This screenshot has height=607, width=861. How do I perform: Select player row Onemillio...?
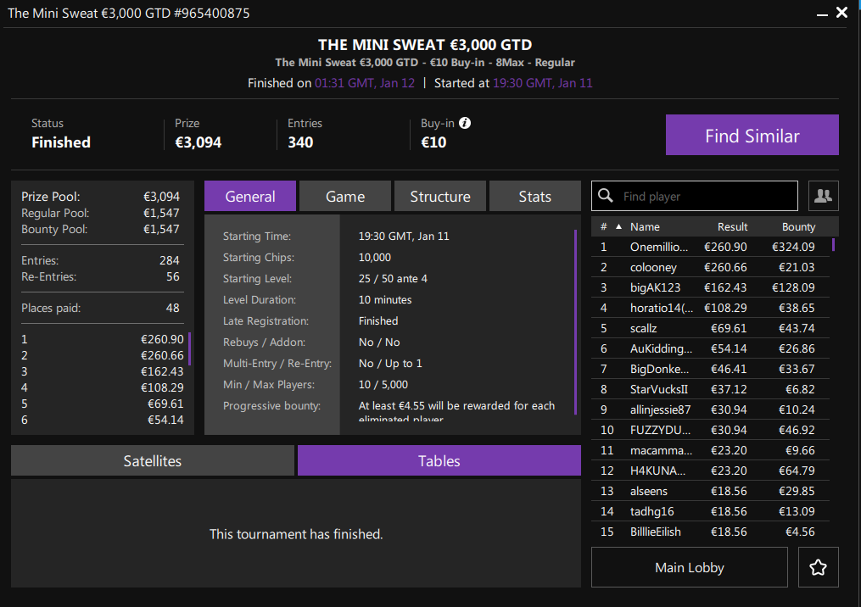click(x=710, y=247)
